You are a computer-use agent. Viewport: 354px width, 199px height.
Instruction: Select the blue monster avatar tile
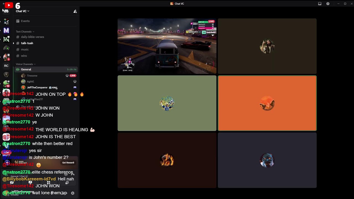(267, 160)
